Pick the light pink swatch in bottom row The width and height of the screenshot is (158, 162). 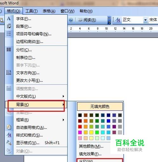coord(80,138)
